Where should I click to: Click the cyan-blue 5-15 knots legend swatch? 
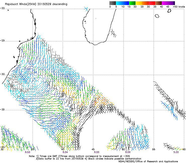122,3
